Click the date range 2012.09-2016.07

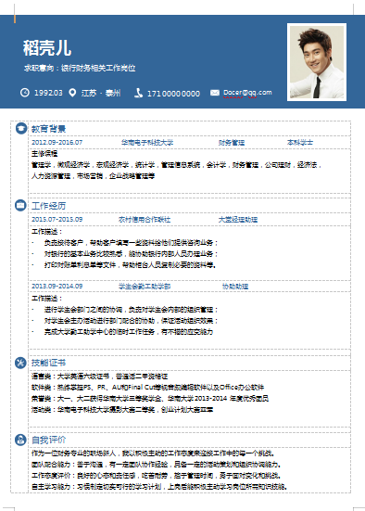coord(57,143)
